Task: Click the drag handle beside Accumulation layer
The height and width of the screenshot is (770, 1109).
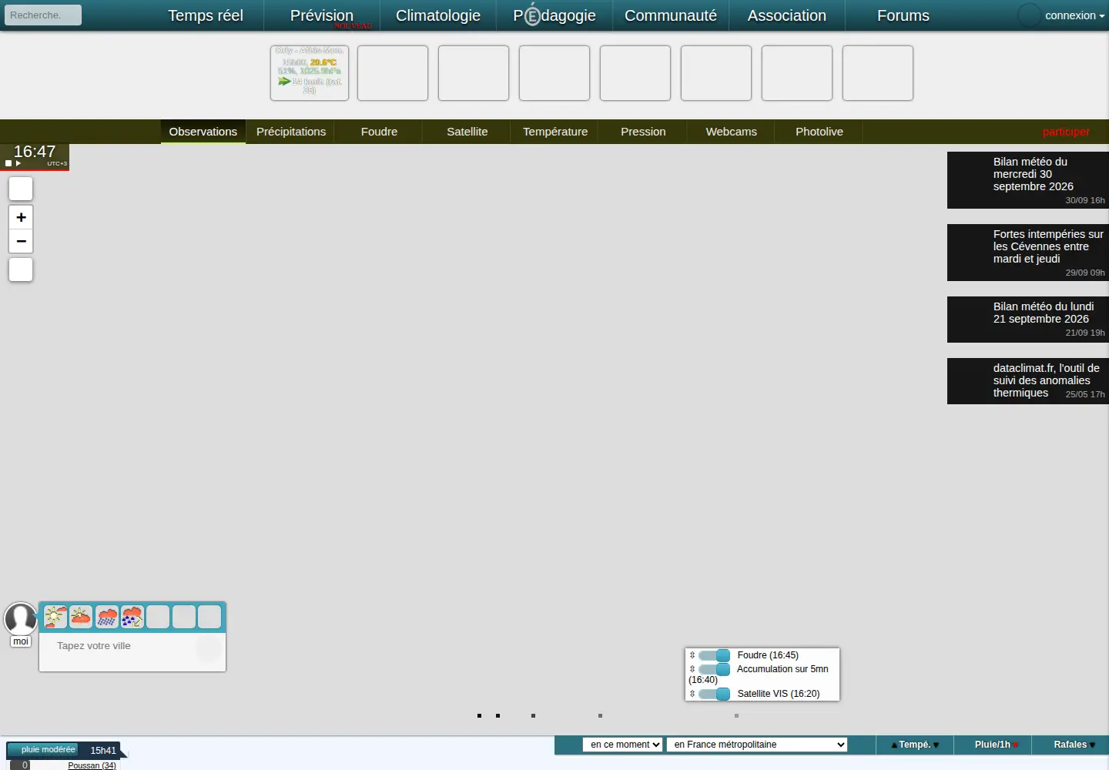Action: pos(692,669)
